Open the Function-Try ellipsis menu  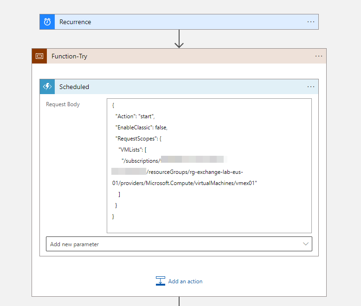[319, 56]
